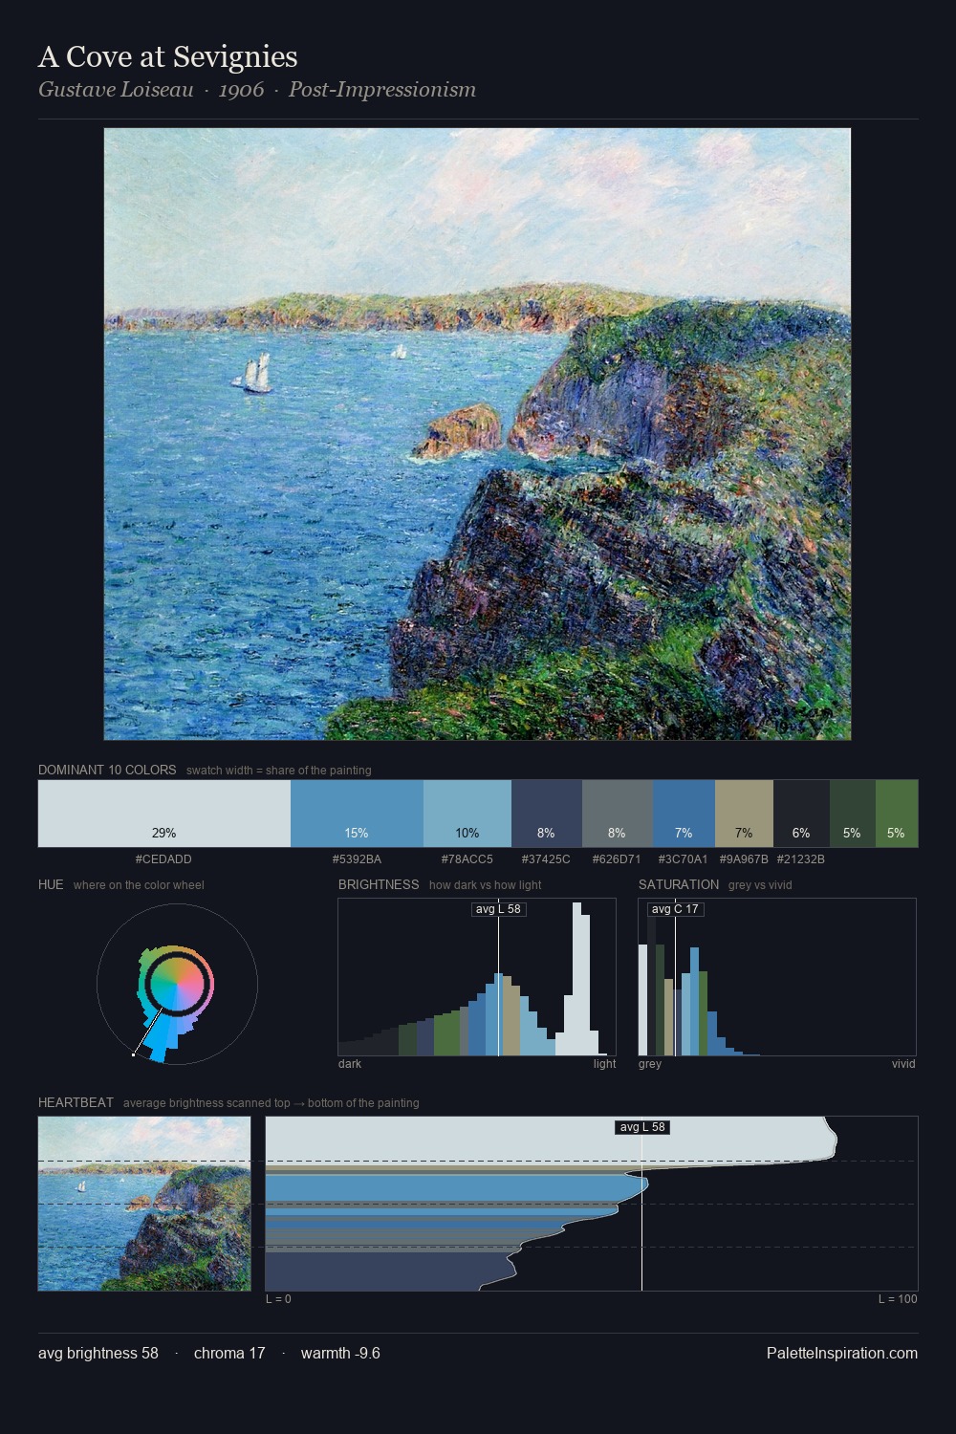Viewport: 956px width, 1434px height.
Task: Click 'warmth -9.6' in the footer
Action: pos(340,1353)
